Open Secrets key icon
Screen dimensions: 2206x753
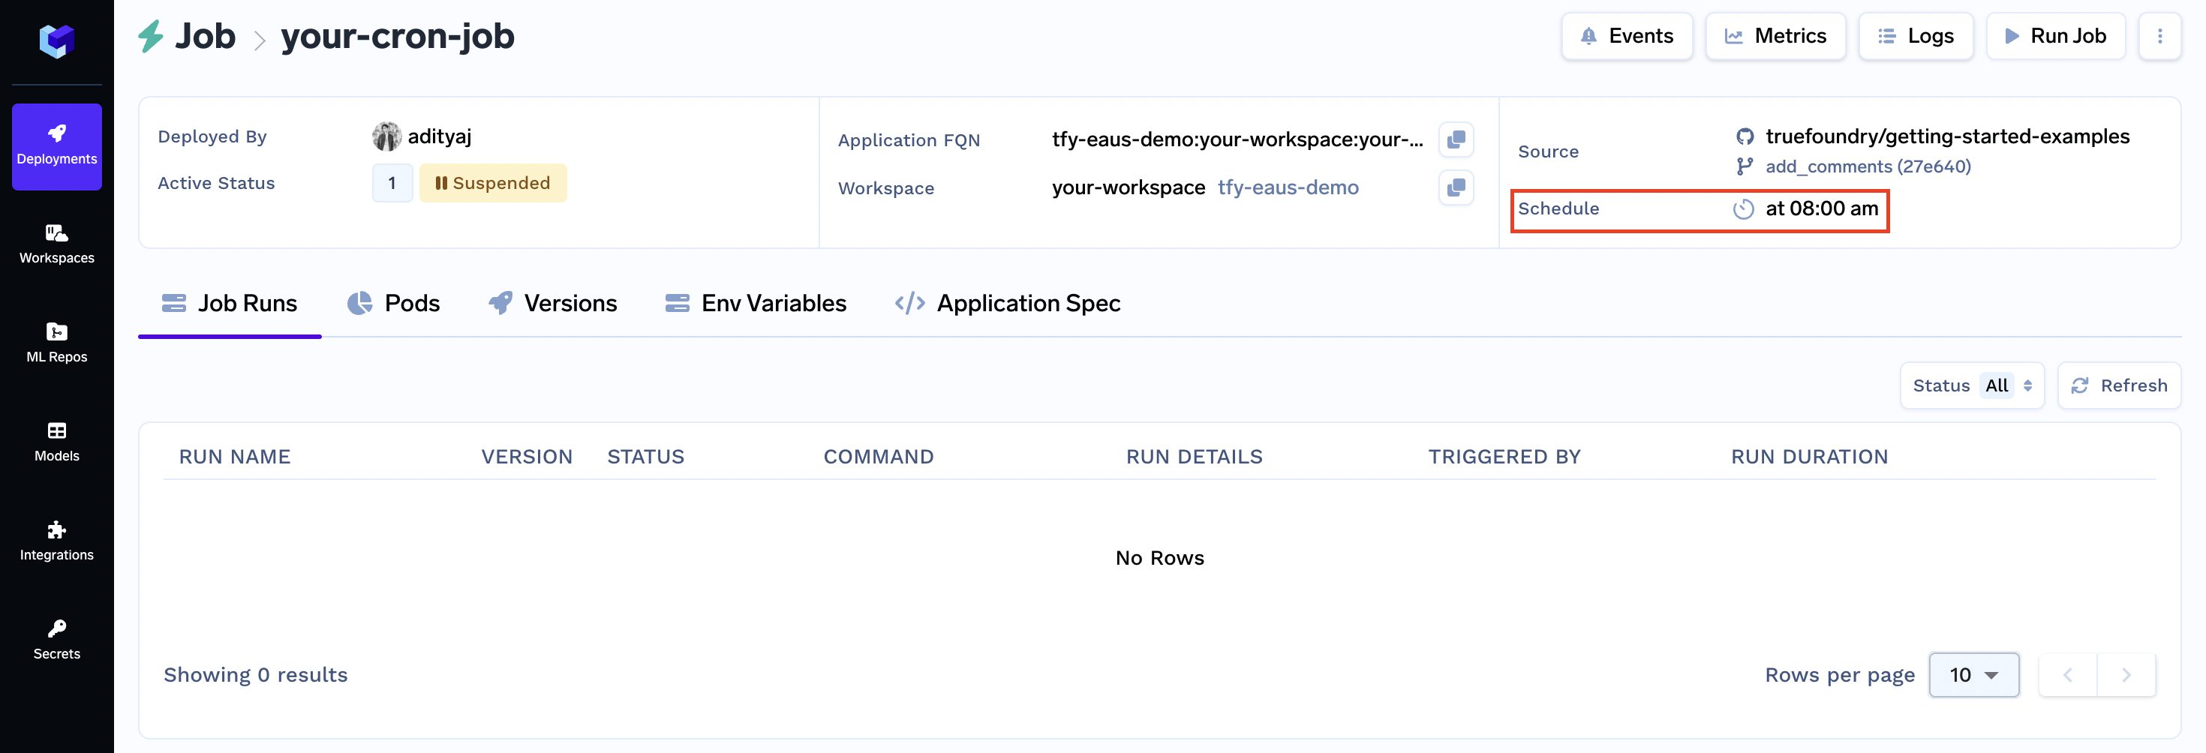56,629
